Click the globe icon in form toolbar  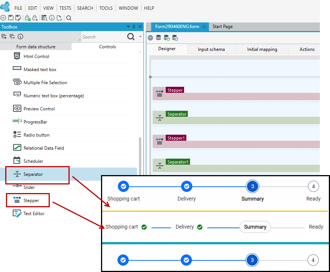[x=150, y=38]
